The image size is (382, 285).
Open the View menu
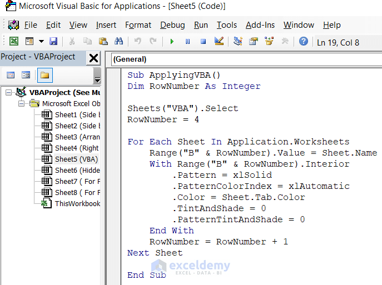[78, 25]
